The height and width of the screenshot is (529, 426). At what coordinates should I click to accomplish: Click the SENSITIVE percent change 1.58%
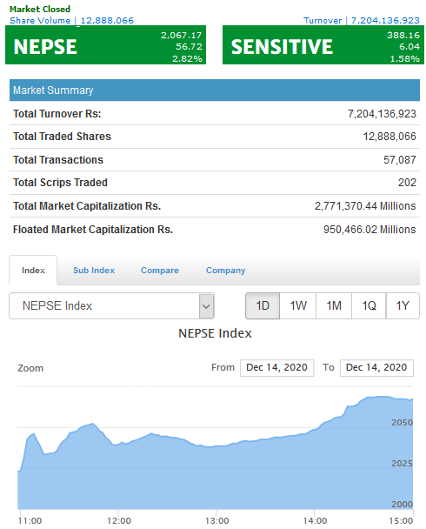point(405,58)
